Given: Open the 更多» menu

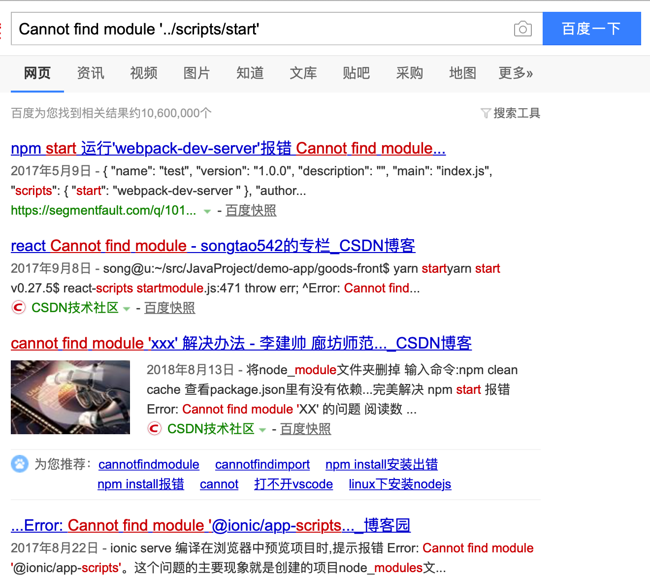Looking at the screenshot, I should [x=515, y=73].
